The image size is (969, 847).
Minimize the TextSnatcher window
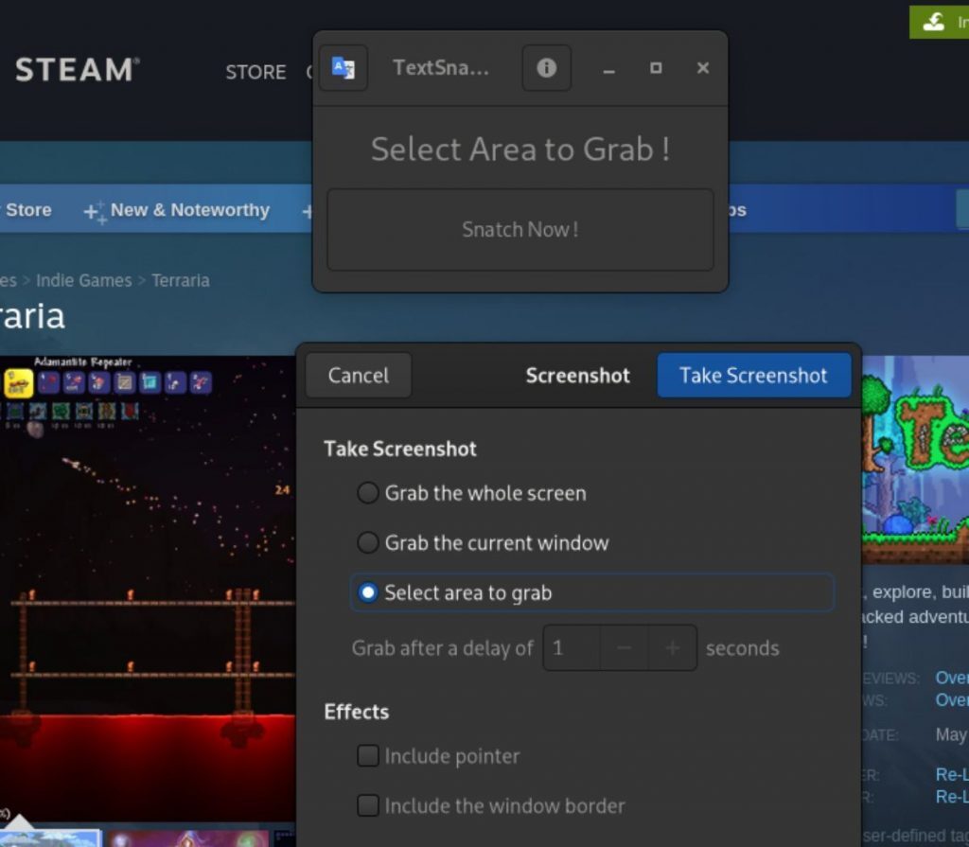click(609, 69)
